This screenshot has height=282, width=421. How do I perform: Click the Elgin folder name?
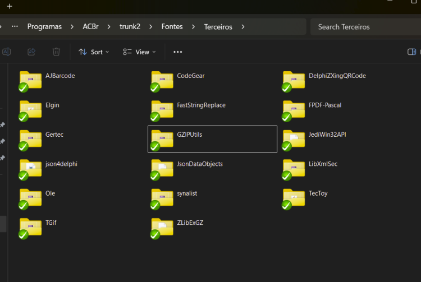pyautogui.click(x=52, y=105)
